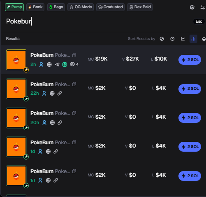Sort results by volume bar chart icon
206x197 pixels.
click(x=193, y=39)
